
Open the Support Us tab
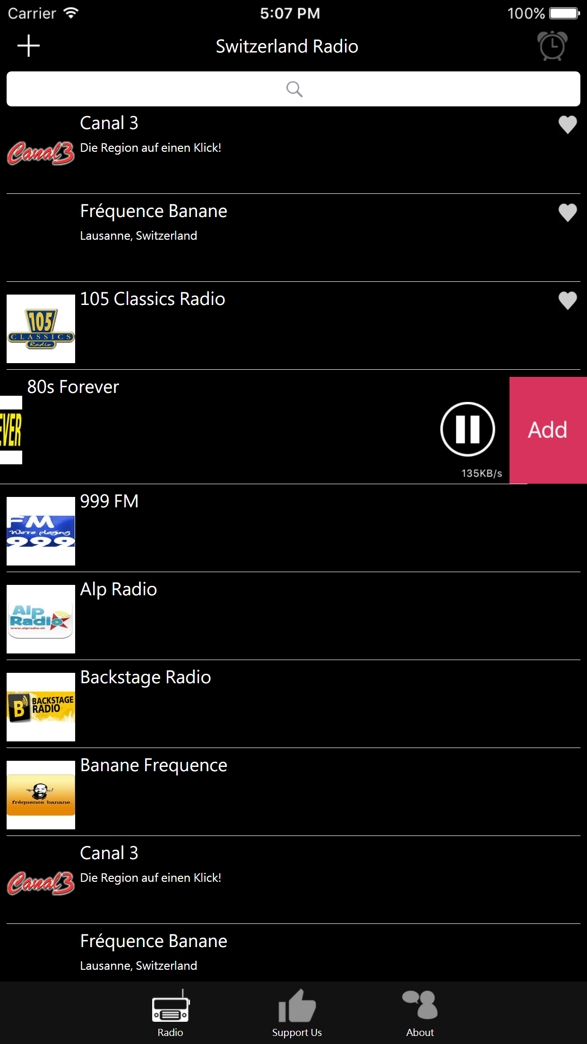pos(297,1013)
